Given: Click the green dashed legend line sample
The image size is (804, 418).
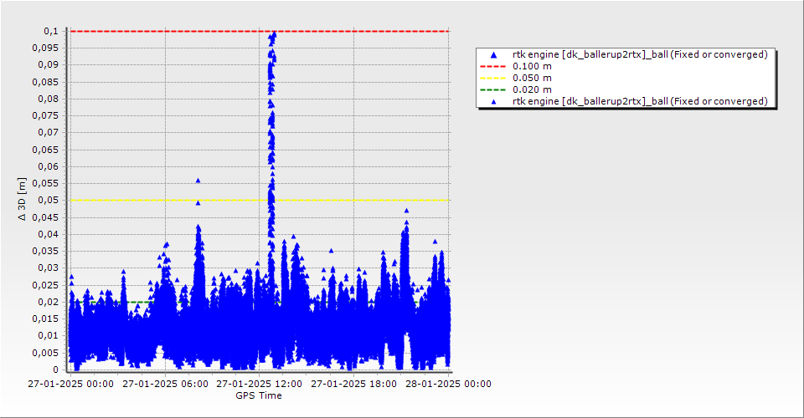Looking at the screenshot, I should coord(492,90).
